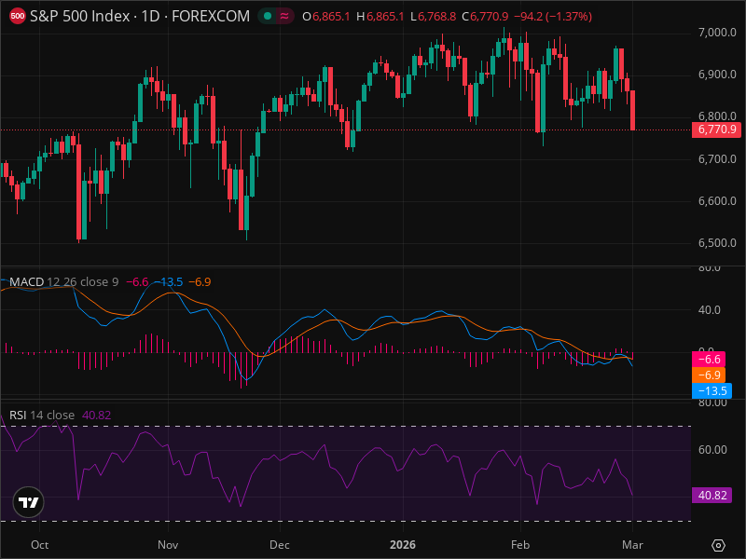746x559 pixels.
Task: Click the 60.00 RSI axis label
Action: pyautogui.click(x=712, y=450)
